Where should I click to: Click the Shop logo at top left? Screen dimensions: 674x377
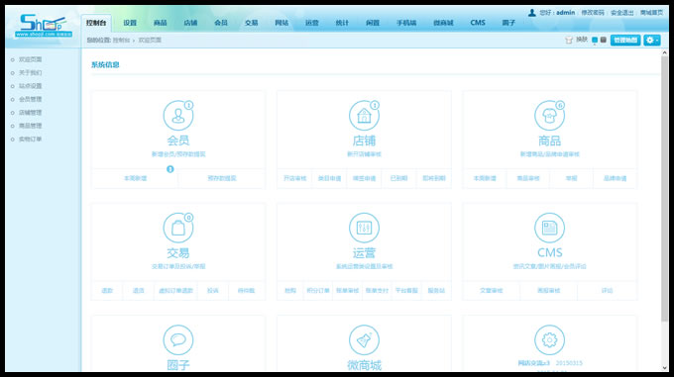[43, 26]
